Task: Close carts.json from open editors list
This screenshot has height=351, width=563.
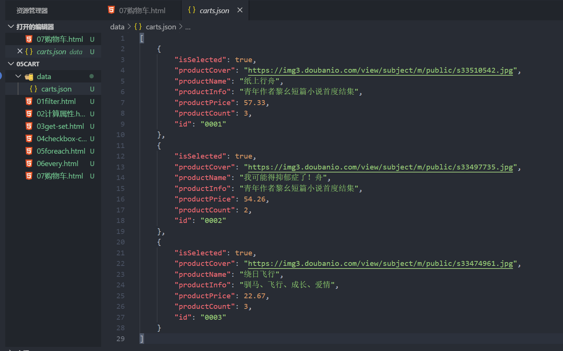Action: [20, 51]
